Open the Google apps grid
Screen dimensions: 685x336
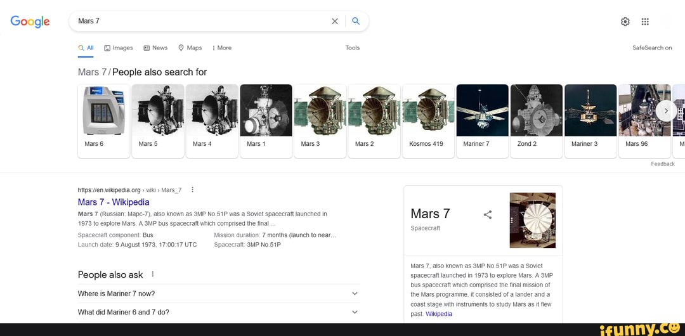point(645,22)
